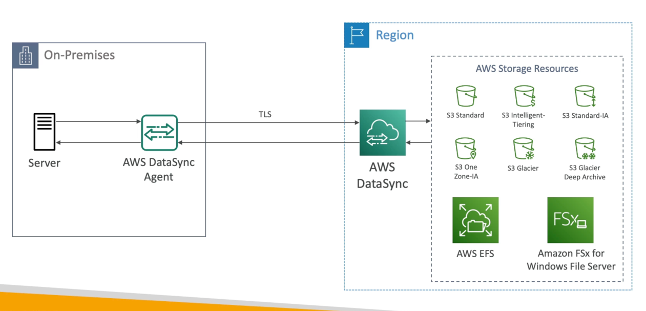The height and width of the screenshot is (311, 646).
Task: Click the Region flag icon
Action: [x=357, y=35]
